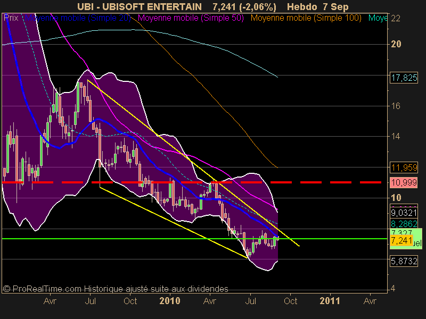The height and width of the screenshot is (319, 426).
Task: Click the 4 price axis value
Action: click(393, 289)
